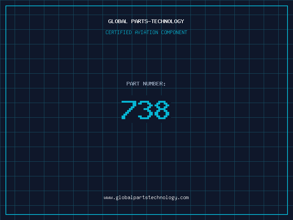The width and height of the screenshot is (293, 220).
Task: Click the word PART in the label
Action: [133, 84]
